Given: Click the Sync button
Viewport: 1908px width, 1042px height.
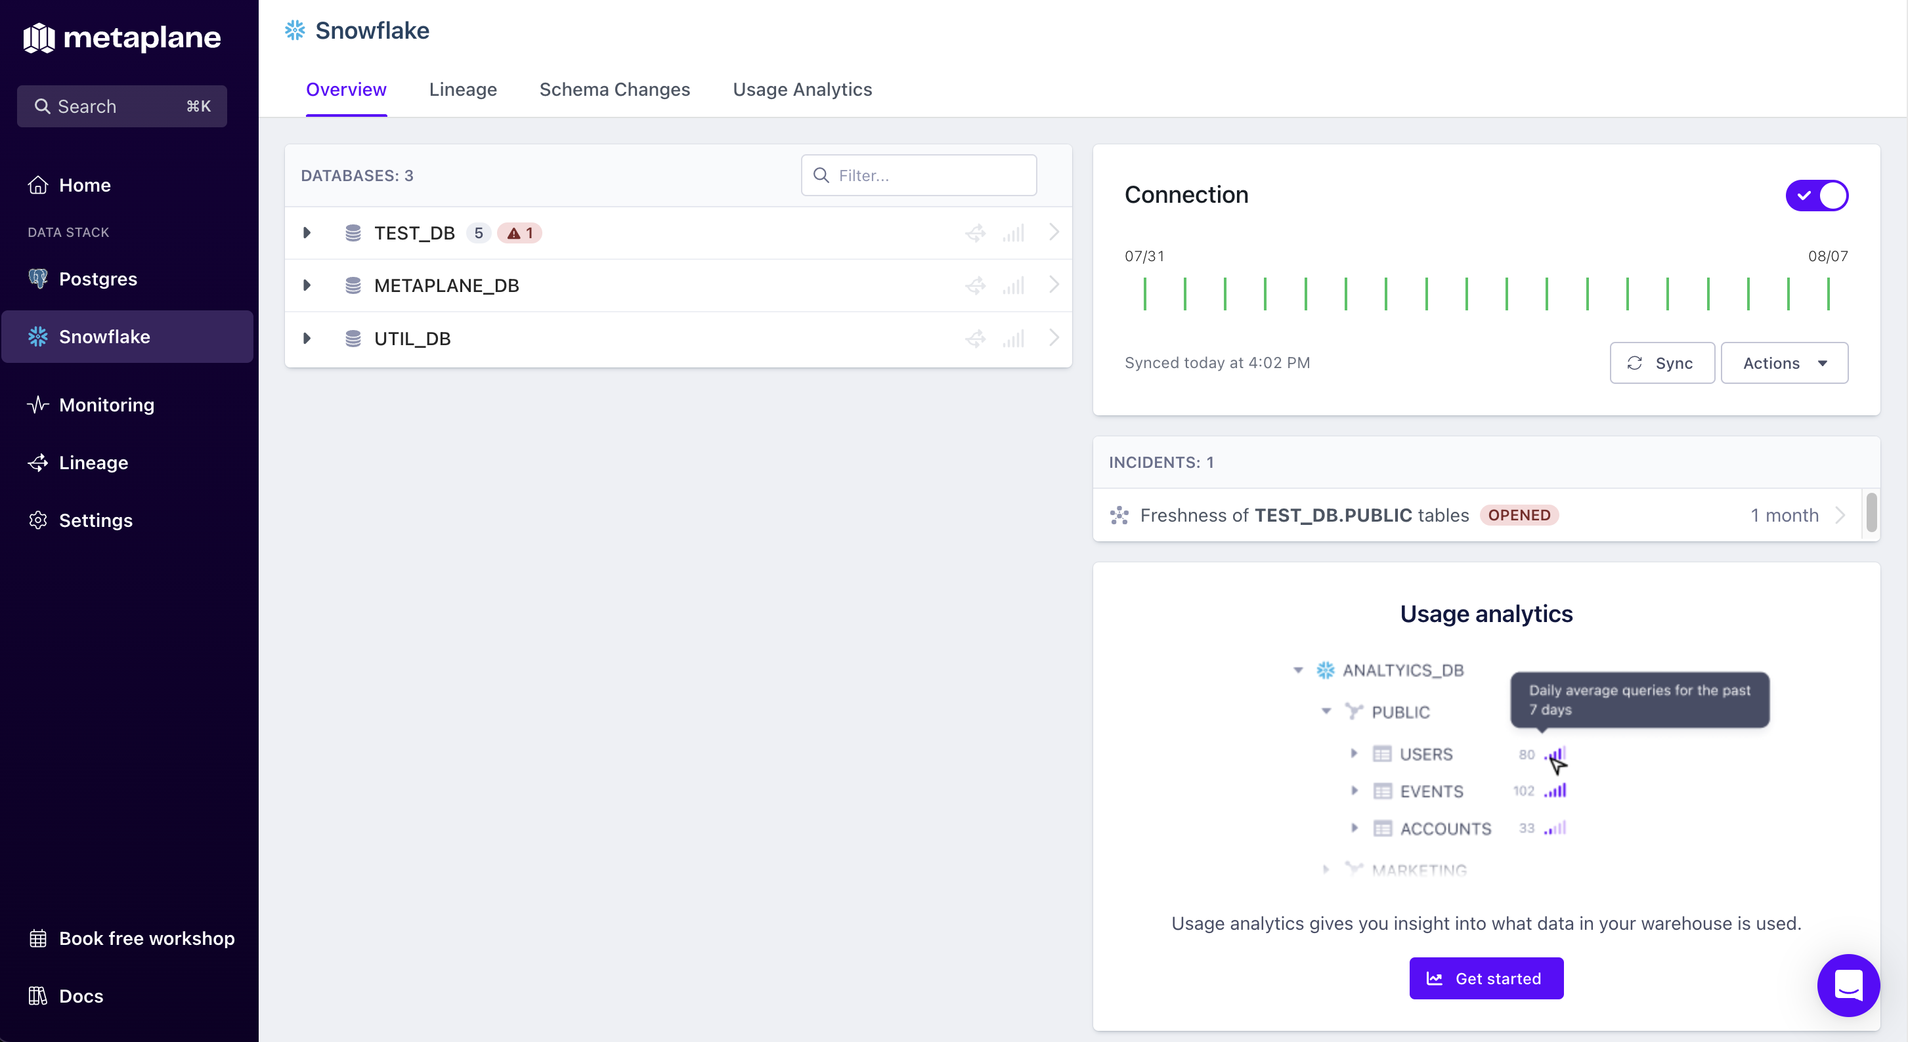Looking at the screenshot, I should (x=1661, y=363).
